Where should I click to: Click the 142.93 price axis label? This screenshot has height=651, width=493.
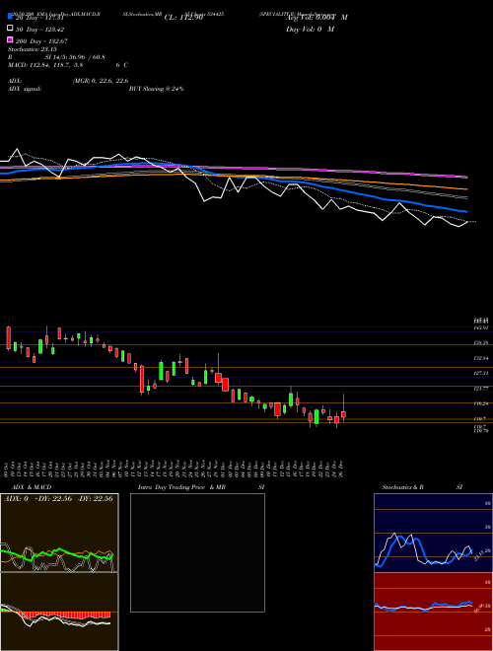click(x=481, y=328)
